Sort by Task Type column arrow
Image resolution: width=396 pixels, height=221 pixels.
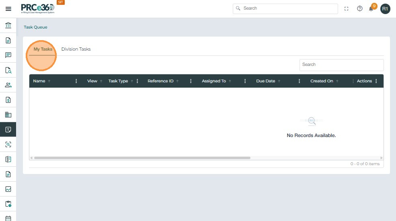pyautogui.click(x=132, y=81)
